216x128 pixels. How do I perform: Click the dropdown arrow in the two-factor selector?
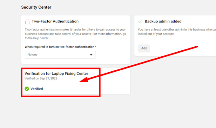91,55
